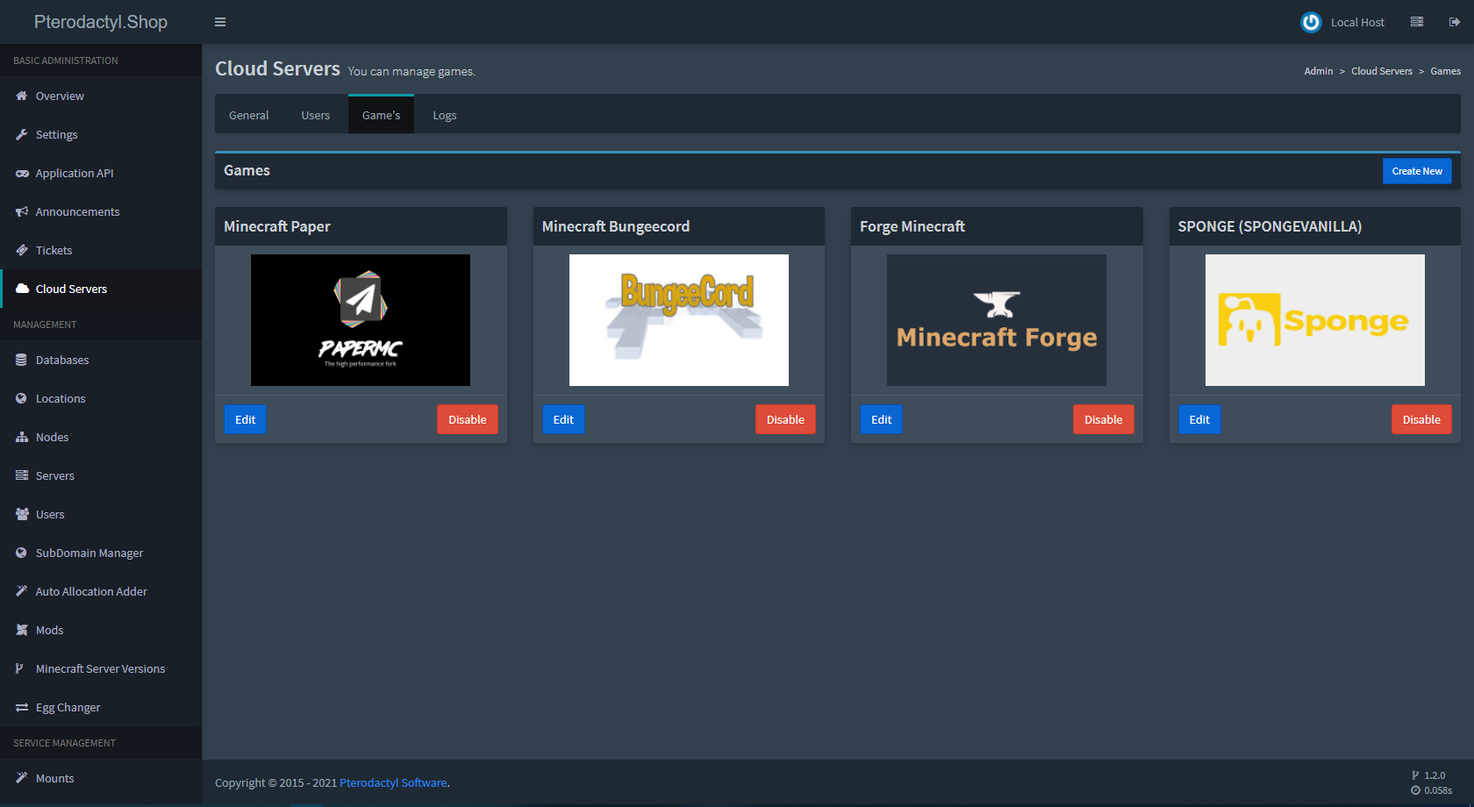Open Application API via its icon
1474x807 pixels.
[22, 173]
